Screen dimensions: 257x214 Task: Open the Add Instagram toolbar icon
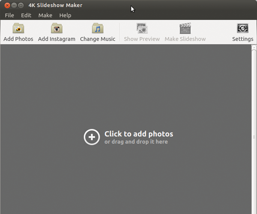coord(57,28)
